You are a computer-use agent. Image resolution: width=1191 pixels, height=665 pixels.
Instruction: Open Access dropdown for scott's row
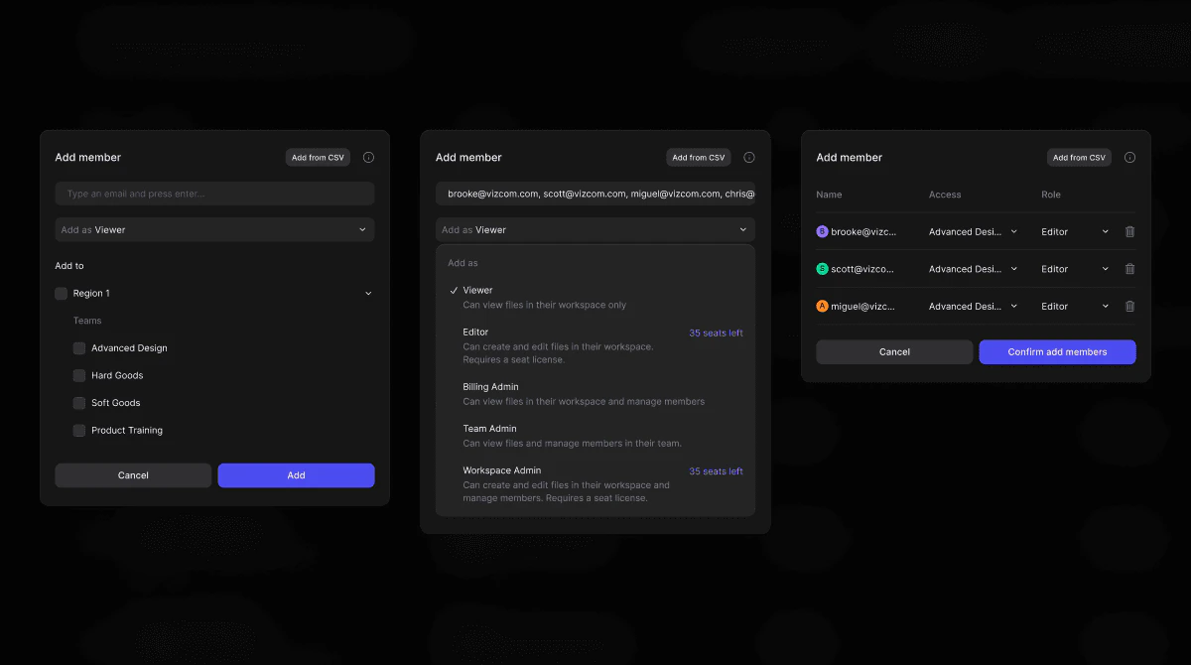(973, 269)
